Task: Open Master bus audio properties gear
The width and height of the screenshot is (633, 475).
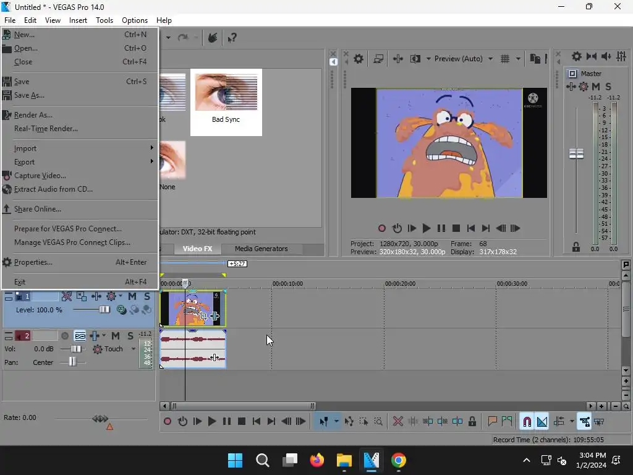Action: [x=577, y=56]
